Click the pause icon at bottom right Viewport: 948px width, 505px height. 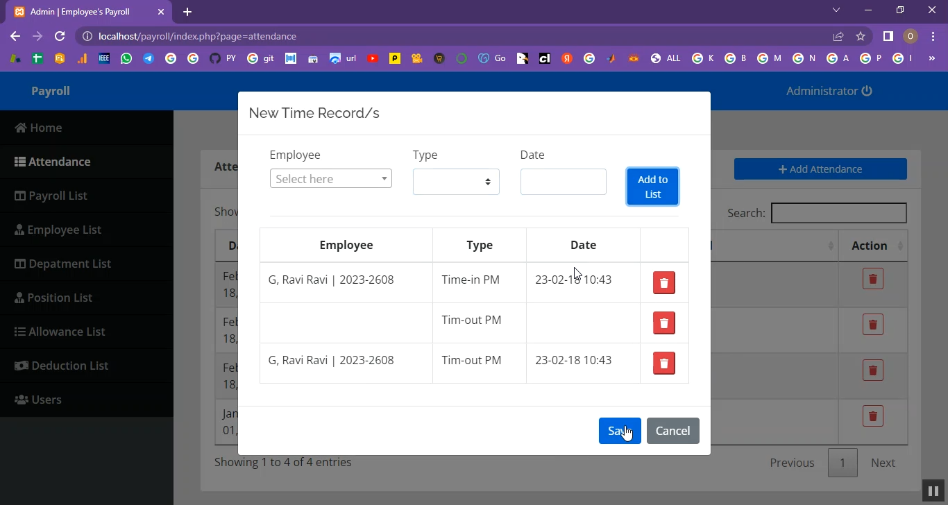(x=933, y=490)
